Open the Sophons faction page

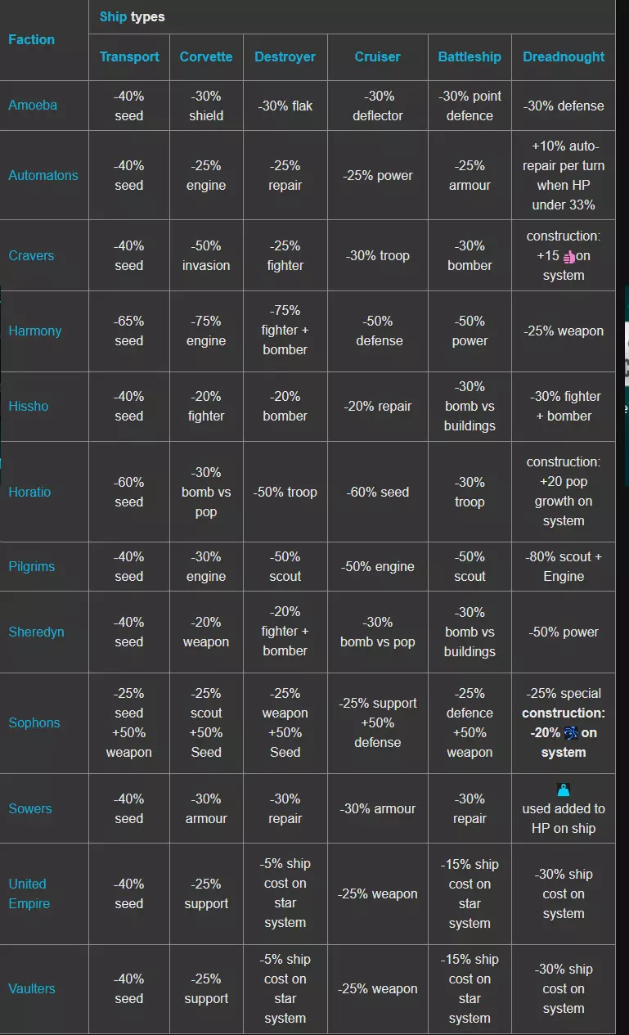click(34, 722)
